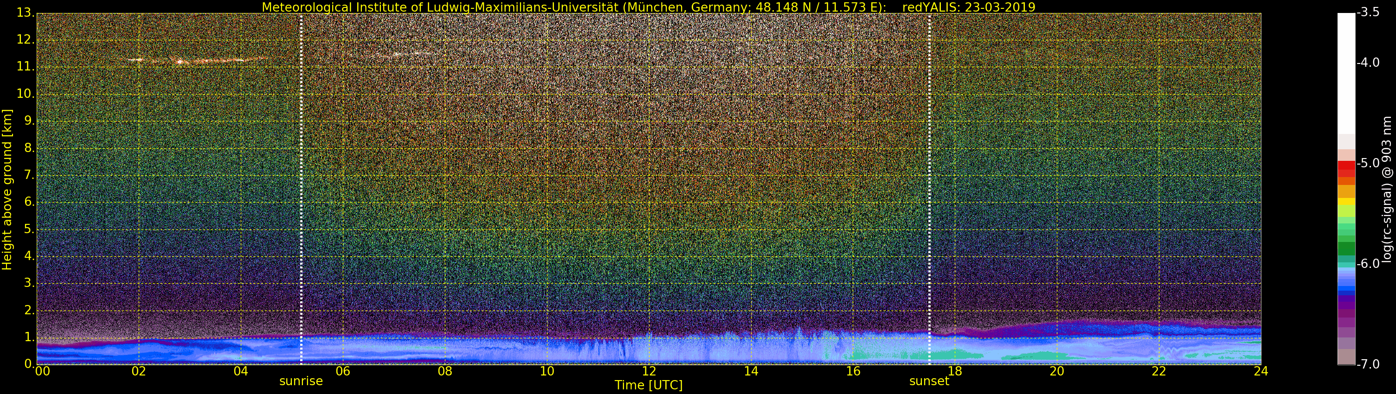Click the height axis tick label '4.'

pos(29,256)
